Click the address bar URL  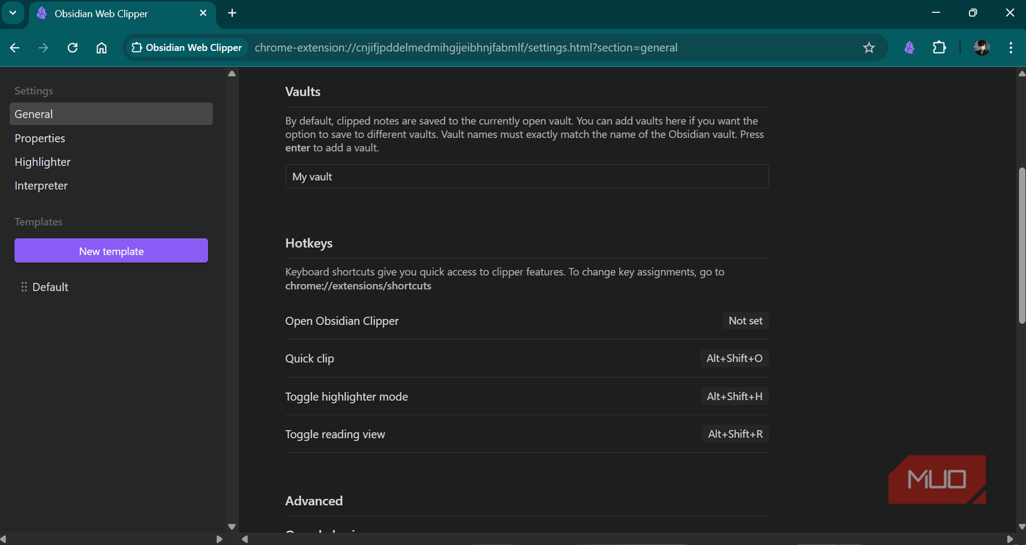[x=466, y=48]
